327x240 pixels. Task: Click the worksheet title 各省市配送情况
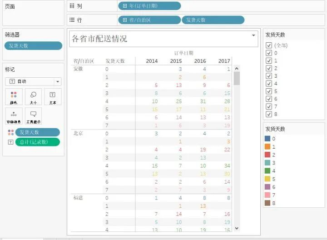(x=99, y=39)
